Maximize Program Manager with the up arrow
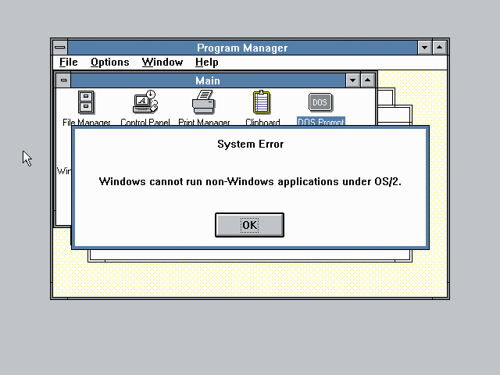Image resolution: width=500 pixels, height=375 pixels. click(x=439, y=48)
